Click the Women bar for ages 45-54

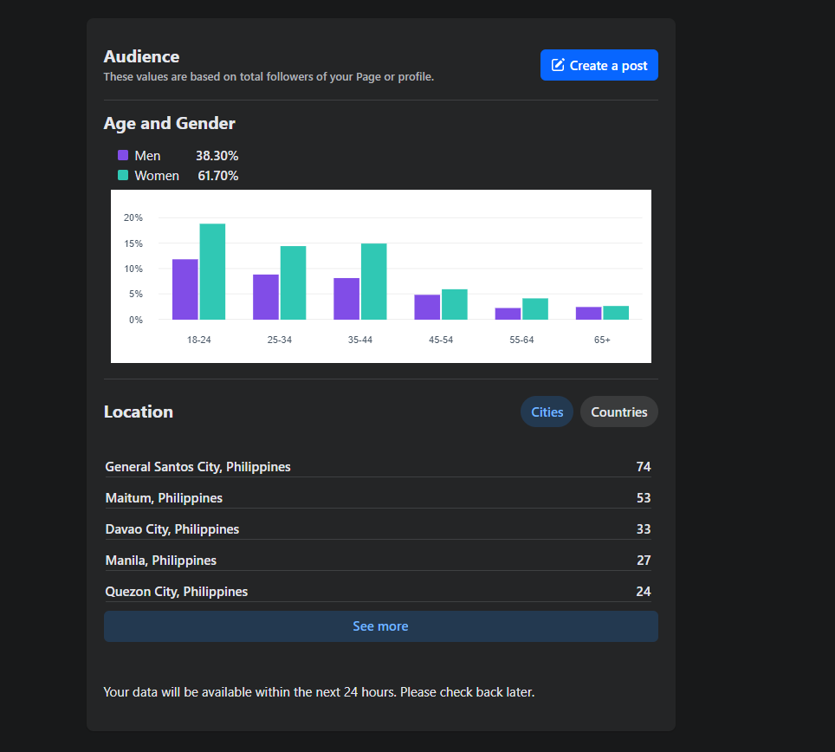point(454,305)
